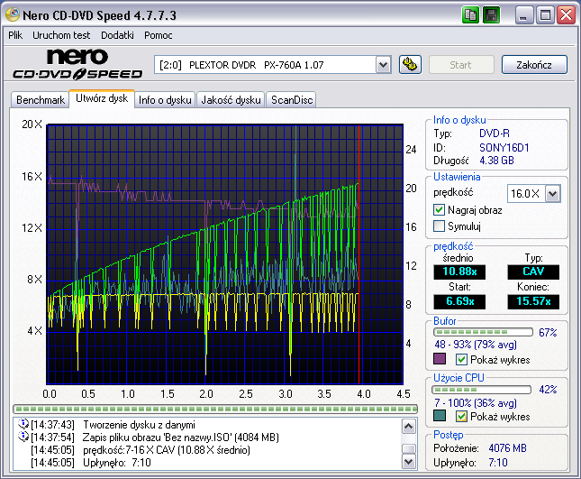Image resolution: width=581 pixels, height=479 pixels.
Task: Click the red position marker line on graph
Action: 359,254
